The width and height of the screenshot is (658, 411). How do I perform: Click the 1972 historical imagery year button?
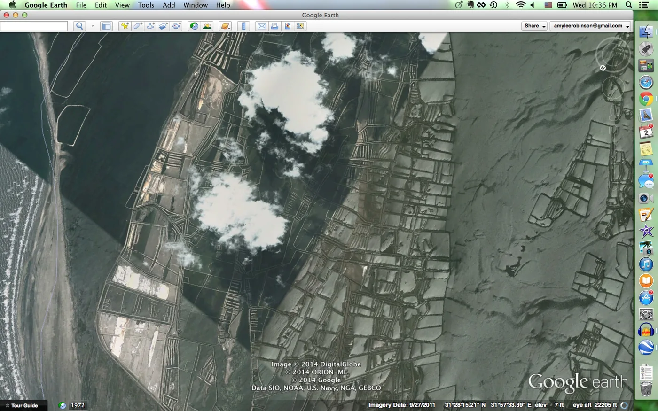coord(78,405)
